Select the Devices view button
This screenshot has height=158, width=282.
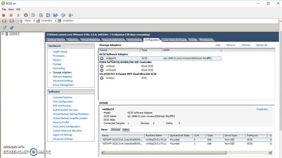115,130
